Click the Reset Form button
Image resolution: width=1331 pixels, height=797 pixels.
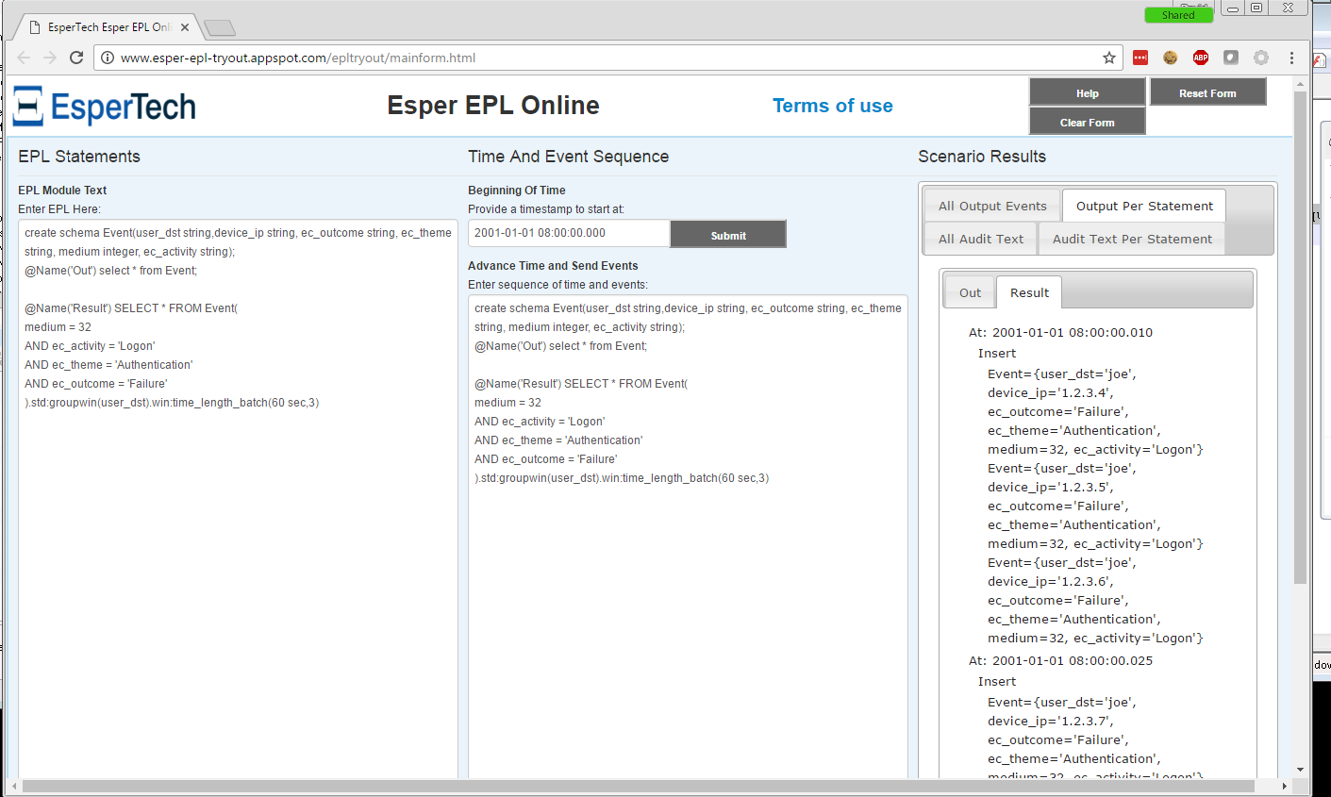pyautogui.click(x=1206, y=93)
